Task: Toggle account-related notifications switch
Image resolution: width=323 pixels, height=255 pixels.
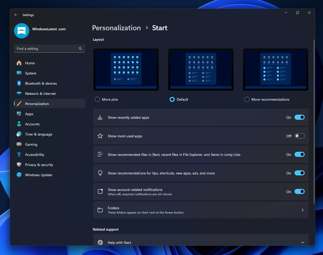Action: 300,192
